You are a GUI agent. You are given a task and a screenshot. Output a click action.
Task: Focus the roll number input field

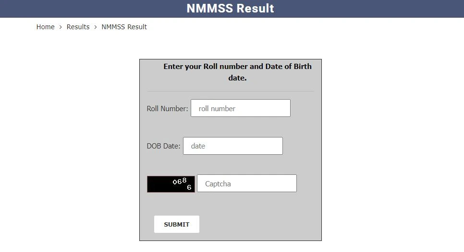240,108
